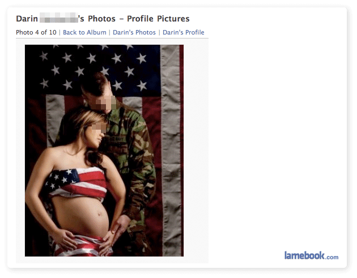Open the Darin's Photos link
Image resolution: width=357 pixels, height=278 pixels.
134,32
